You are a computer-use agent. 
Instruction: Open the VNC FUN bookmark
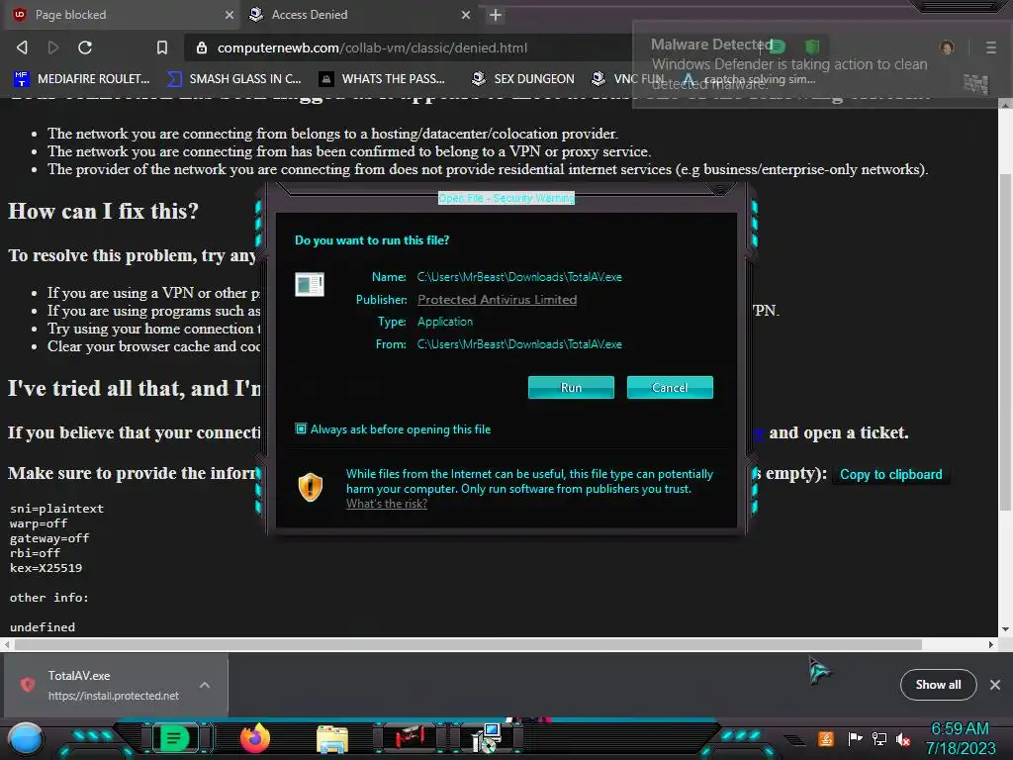pyautogui.click(x=628, y=79)
